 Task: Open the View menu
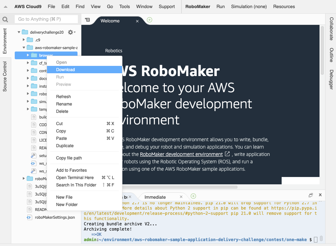[x=95, y=7]
